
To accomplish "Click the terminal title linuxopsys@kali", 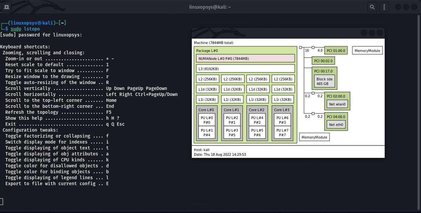I will point(210,7).
